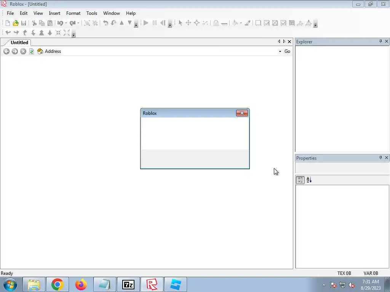Click the Paste clipboard icon

pyautogui.click(x=50, y=23)
